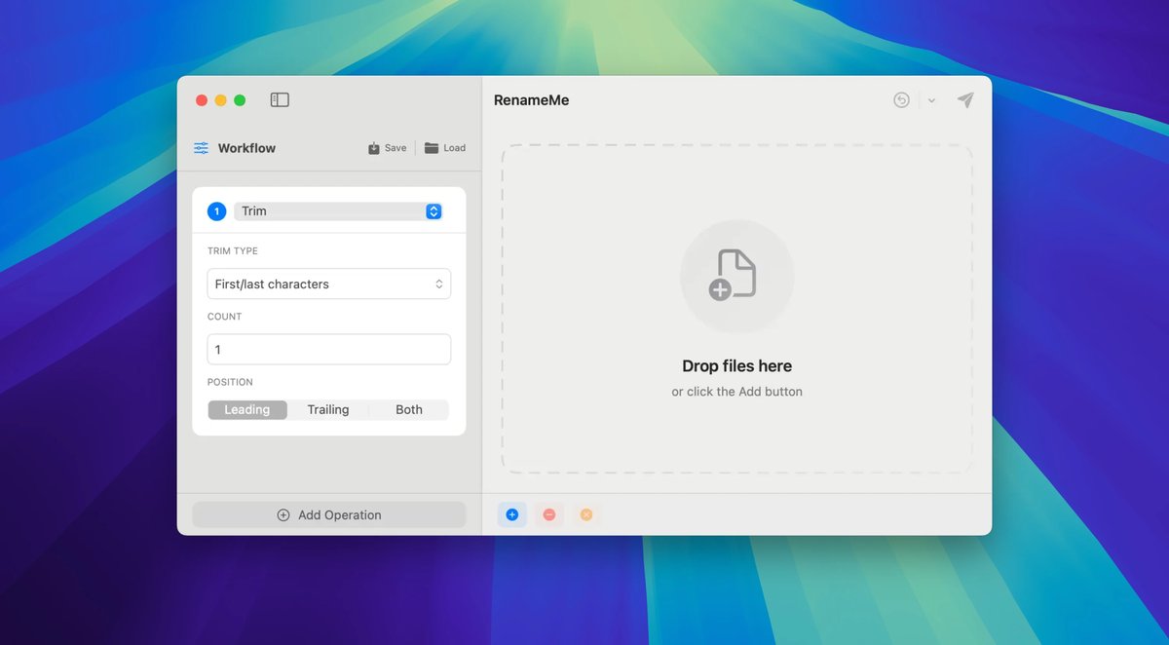The width and height of the screenshot is (1169, 645).
Task: Click the green full-screen window button
Action: (x=240, y=100)
